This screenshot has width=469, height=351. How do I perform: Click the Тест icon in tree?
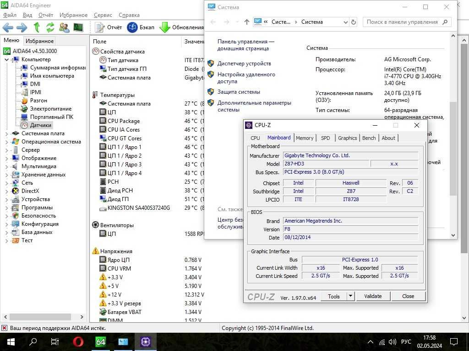click(15, 240)
